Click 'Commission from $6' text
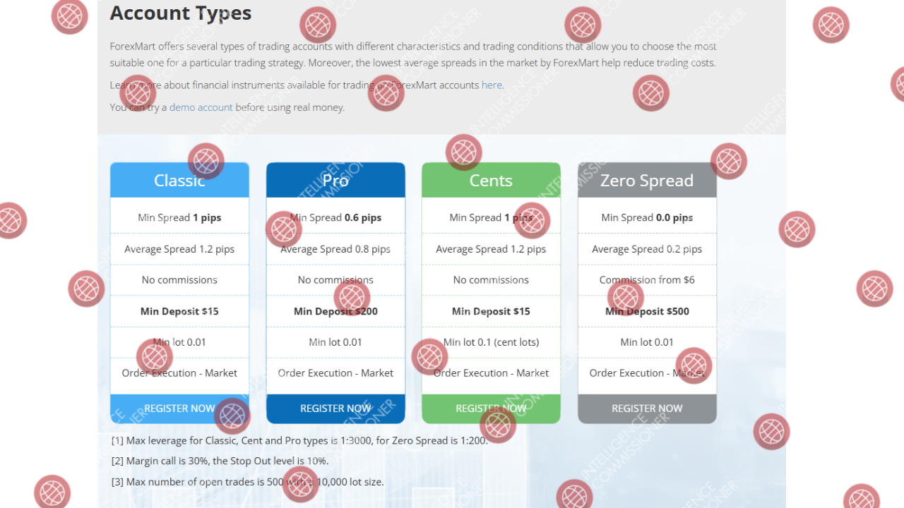 coord(647,280)
